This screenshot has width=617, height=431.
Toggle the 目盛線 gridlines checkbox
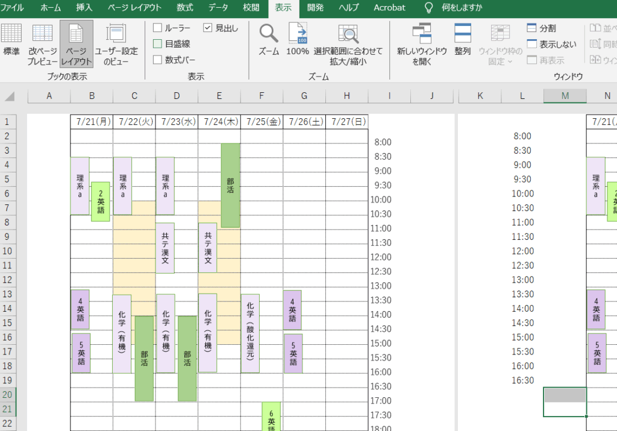158,43
